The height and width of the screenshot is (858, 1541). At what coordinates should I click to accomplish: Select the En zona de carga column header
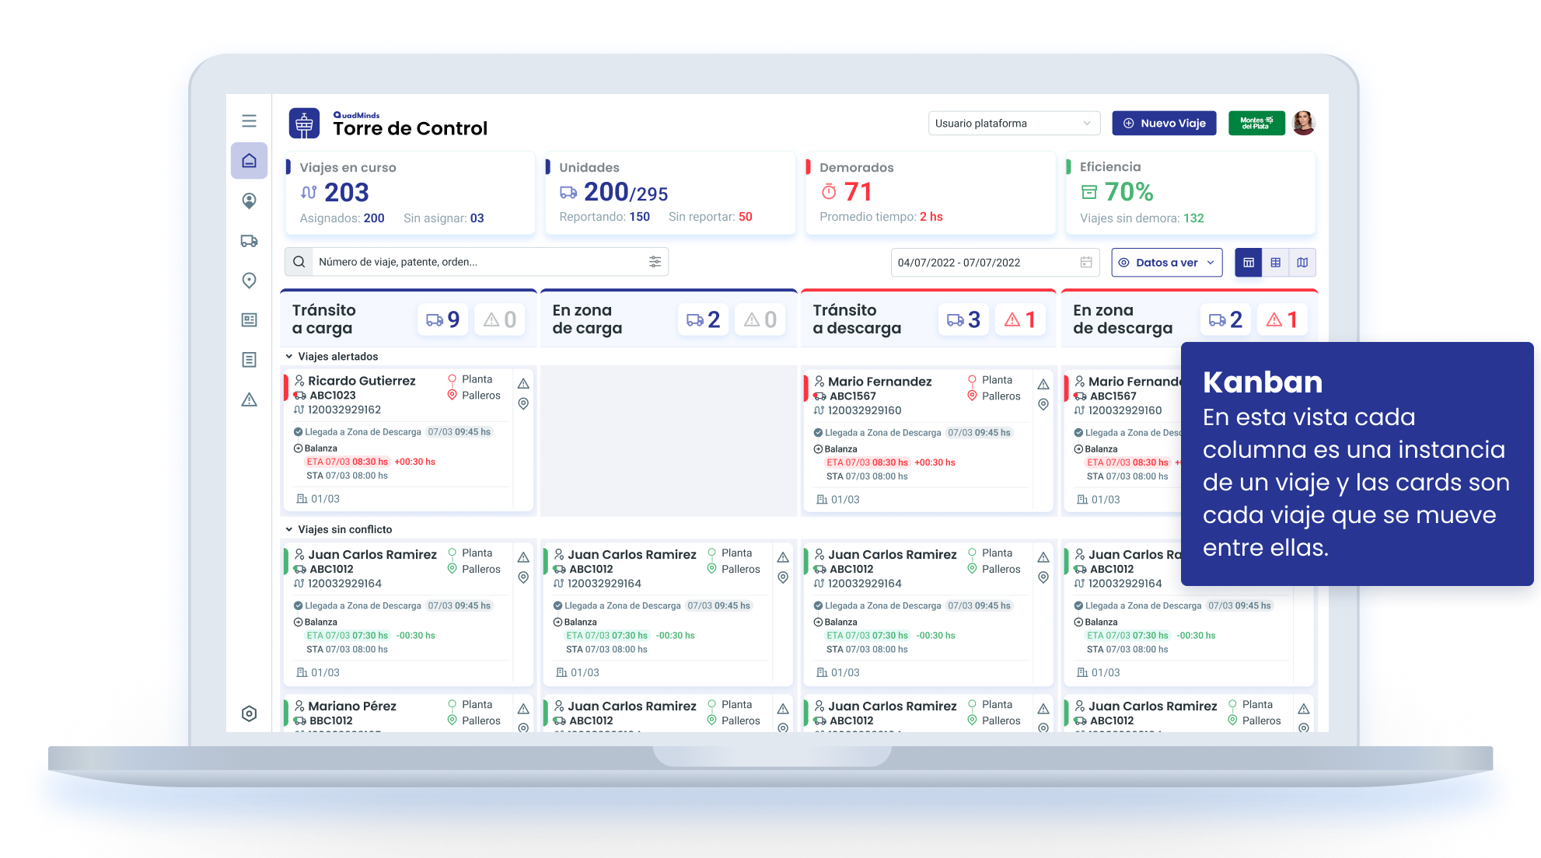click(669, 319)
